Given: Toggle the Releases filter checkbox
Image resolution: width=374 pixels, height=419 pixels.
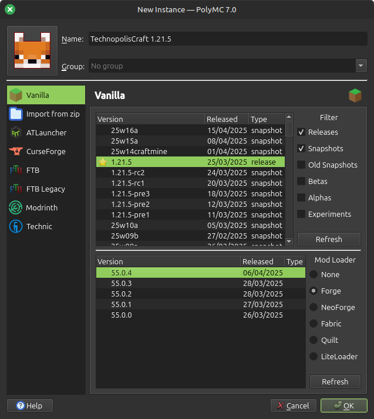Looking at the screenshot, I should tap(301, 132).
